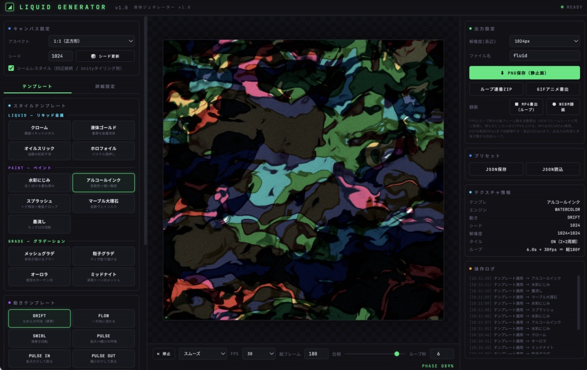Click the Liquid Generator logo icon
The image size is (587, 370).
pos(10,7)
